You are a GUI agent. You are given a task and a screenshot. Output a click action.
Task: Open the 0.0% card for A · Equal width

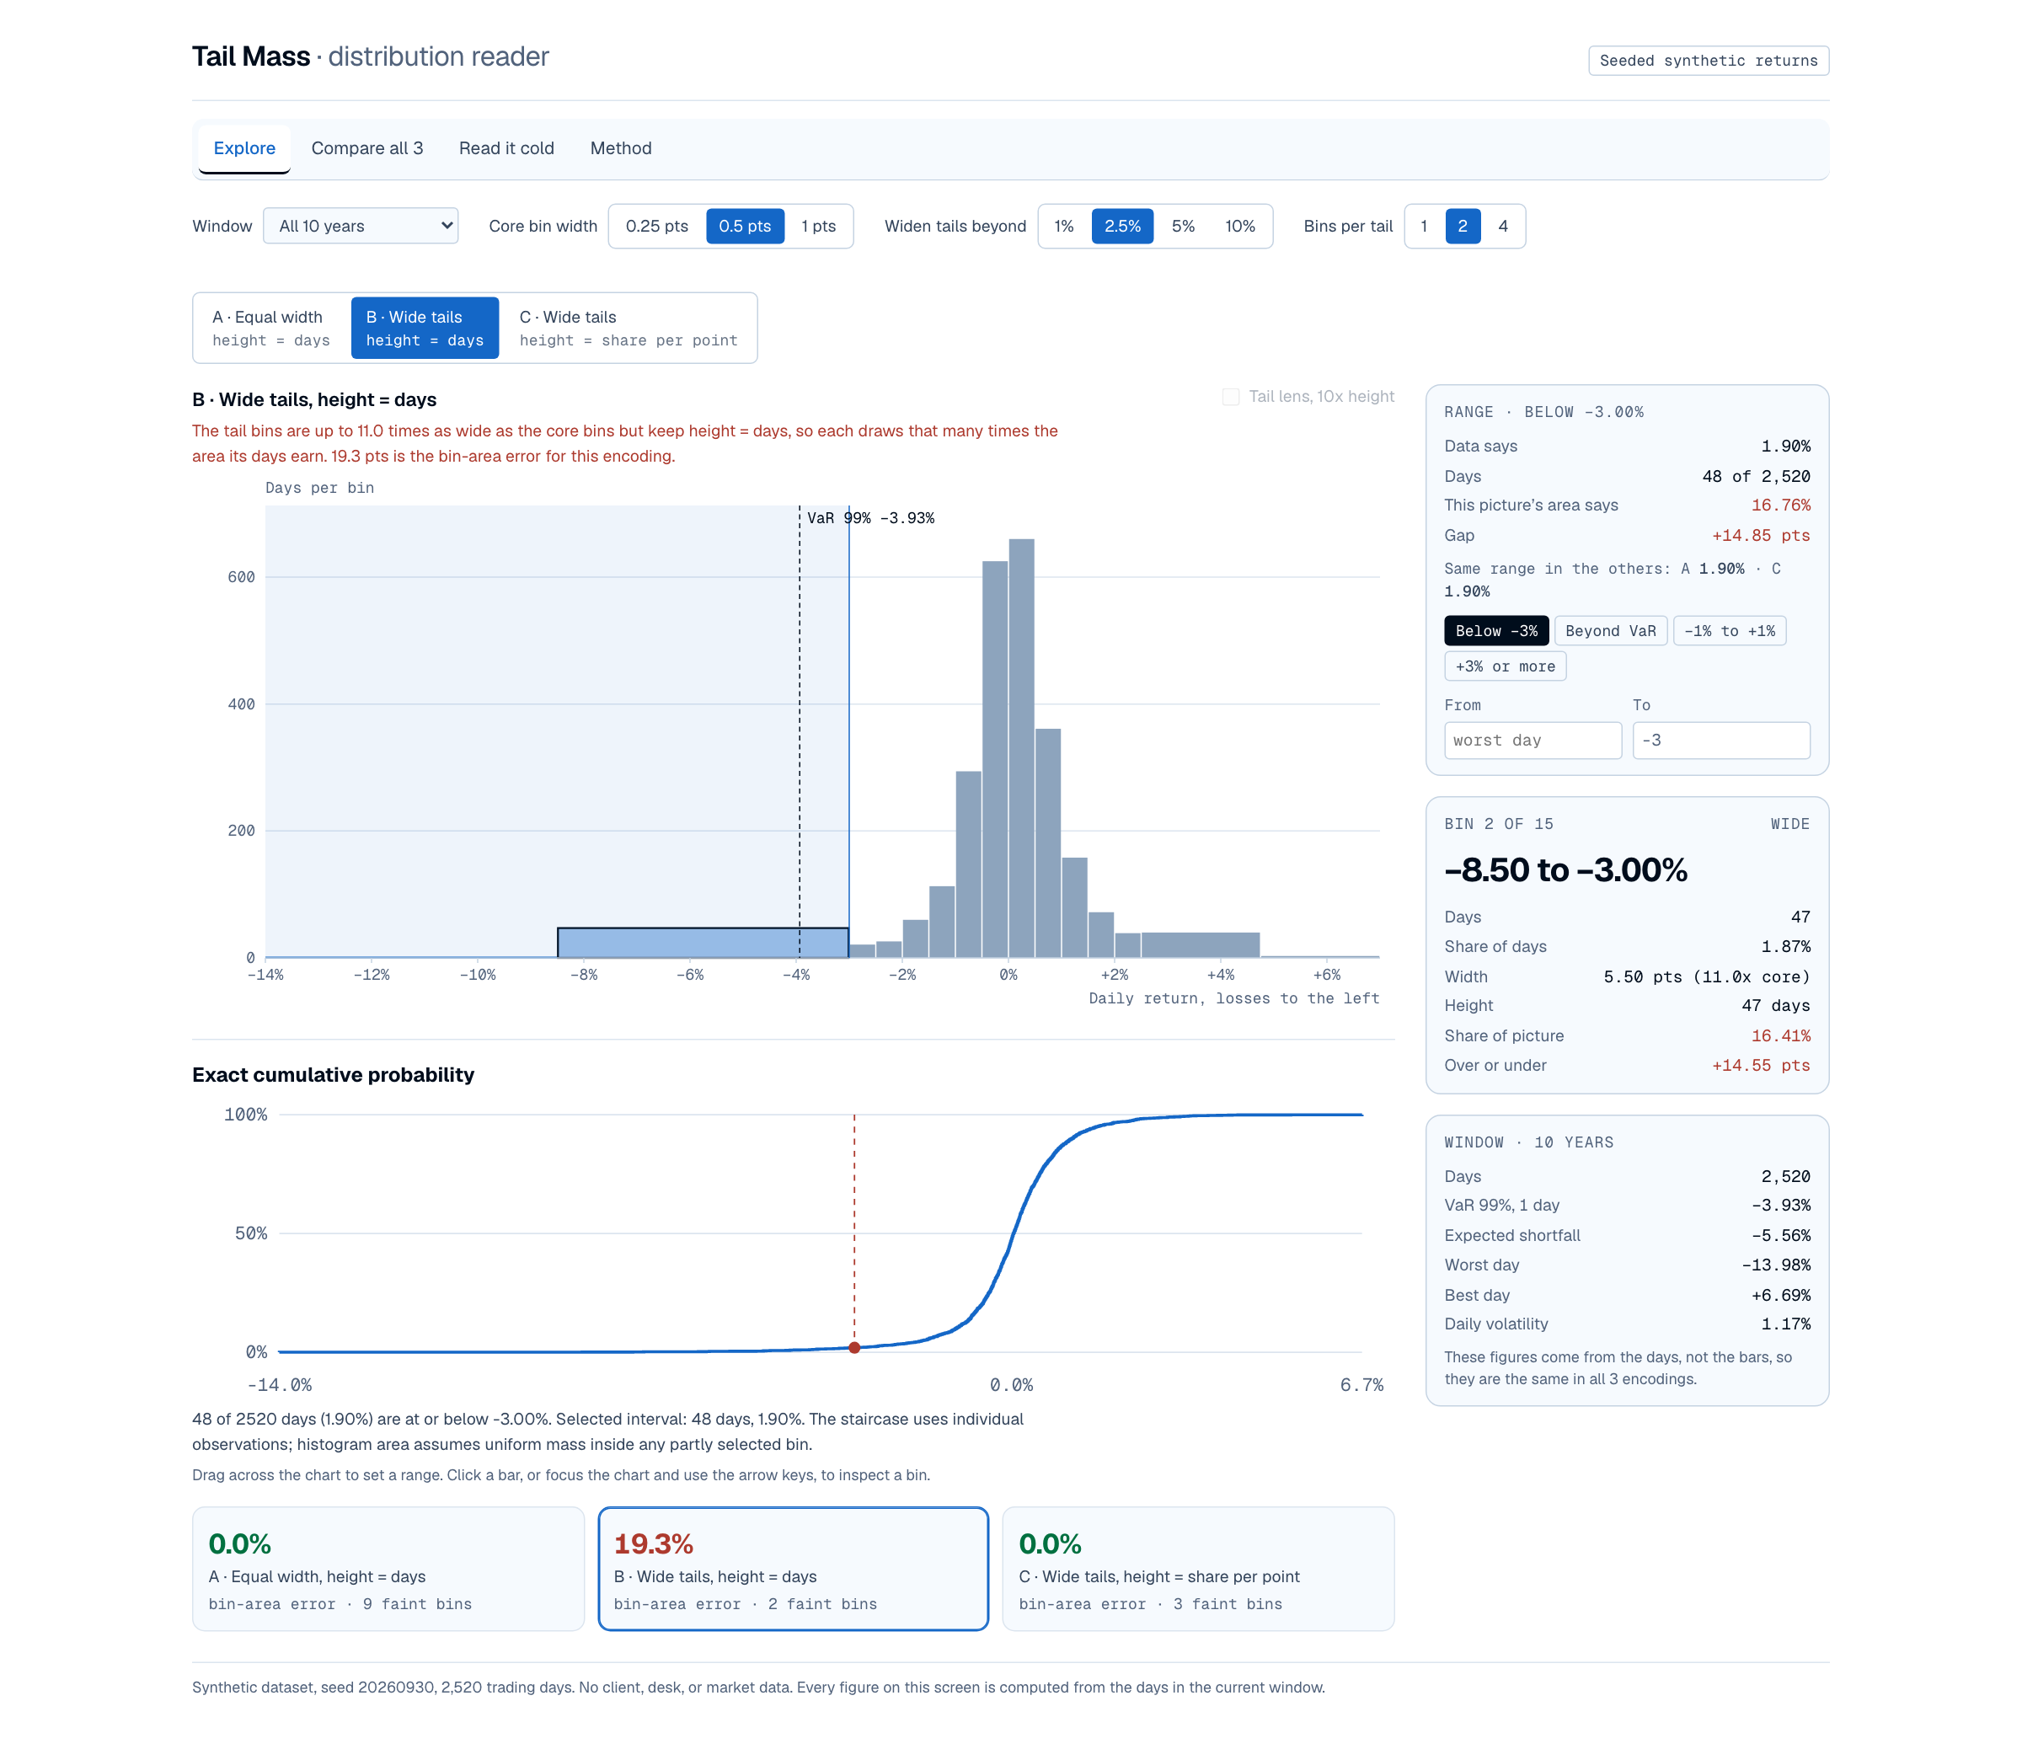388,1569
